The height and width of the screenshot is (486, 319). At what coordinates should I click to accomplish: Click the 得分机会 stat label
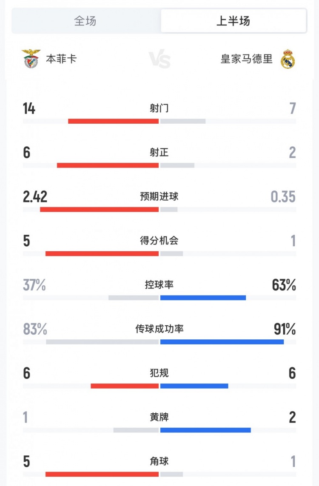click(x=159, y=241)
